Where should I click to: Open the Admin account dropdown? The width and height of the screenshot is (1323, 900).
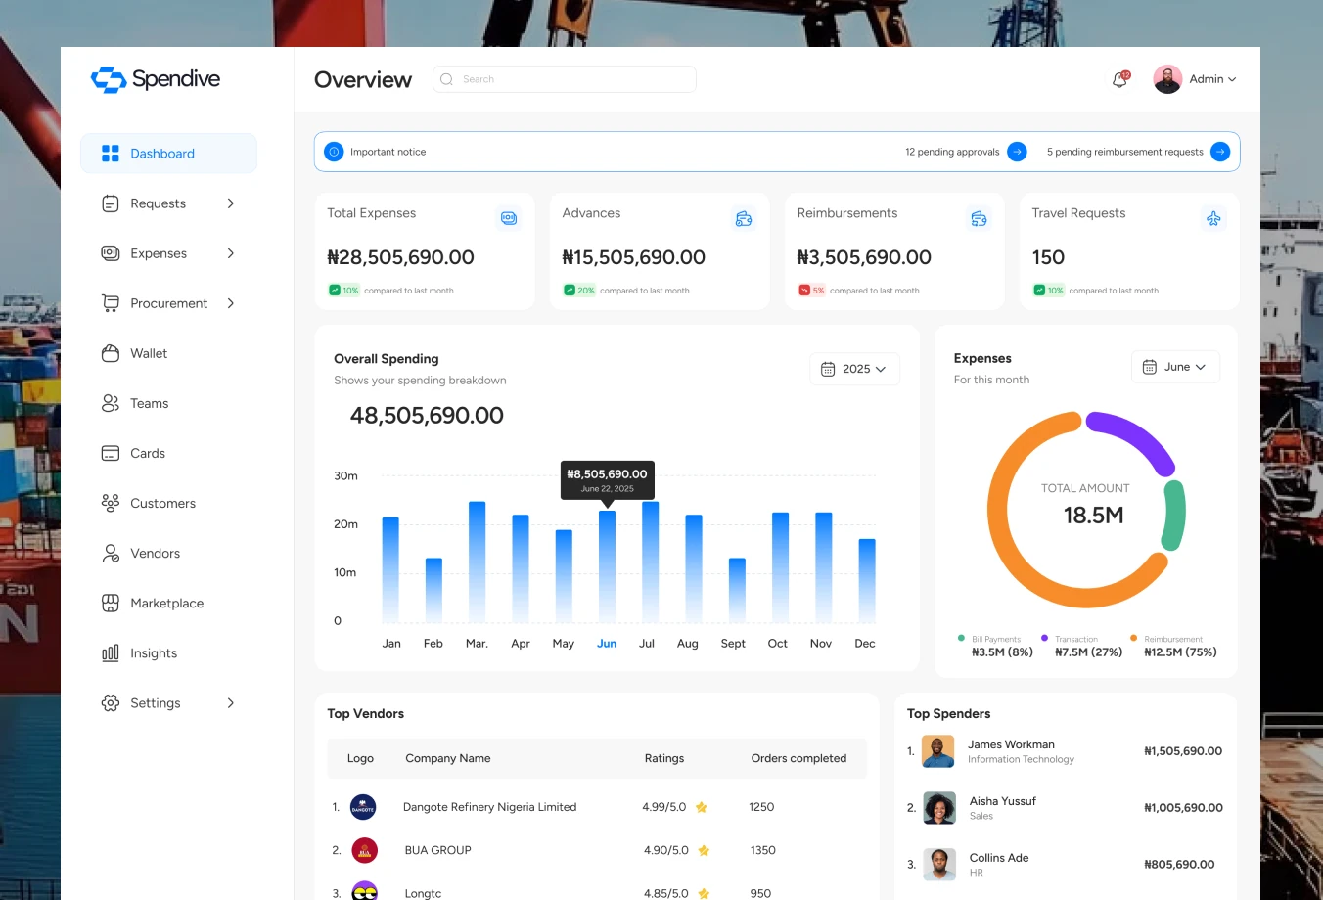(x=1212, y=79)
